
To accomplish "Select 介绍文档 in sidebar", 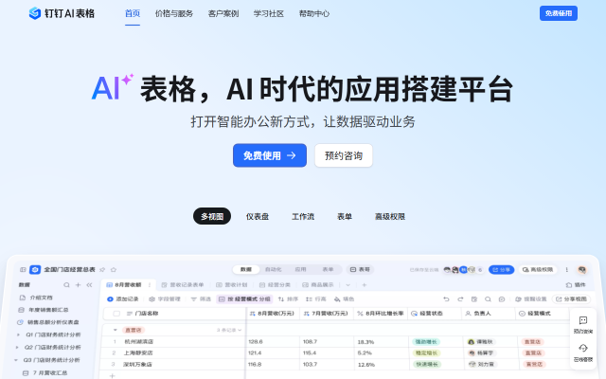I will [x=36, y=298].
